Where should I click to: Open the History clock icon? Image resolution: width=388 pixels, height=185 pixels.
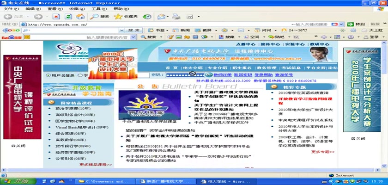(x=147, y=17)
